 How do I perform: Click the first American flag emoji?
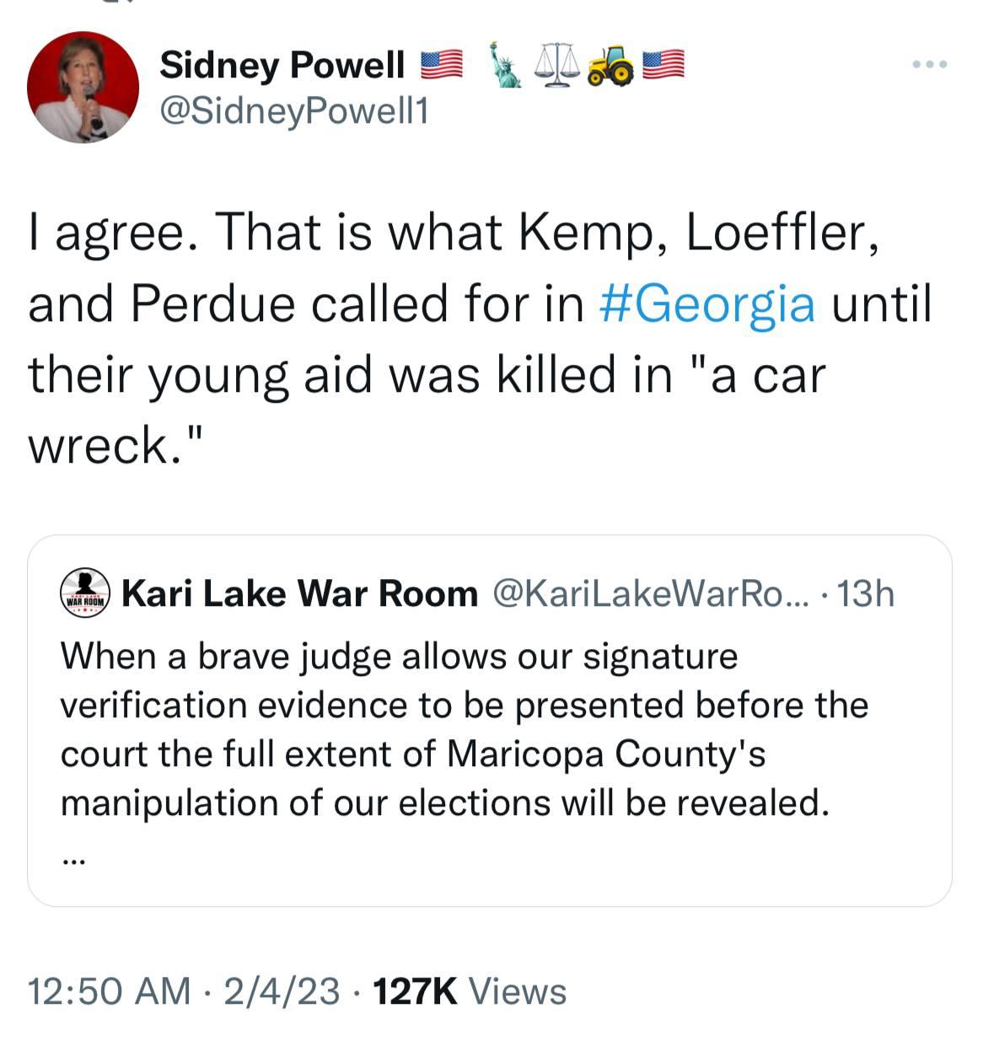441,65
